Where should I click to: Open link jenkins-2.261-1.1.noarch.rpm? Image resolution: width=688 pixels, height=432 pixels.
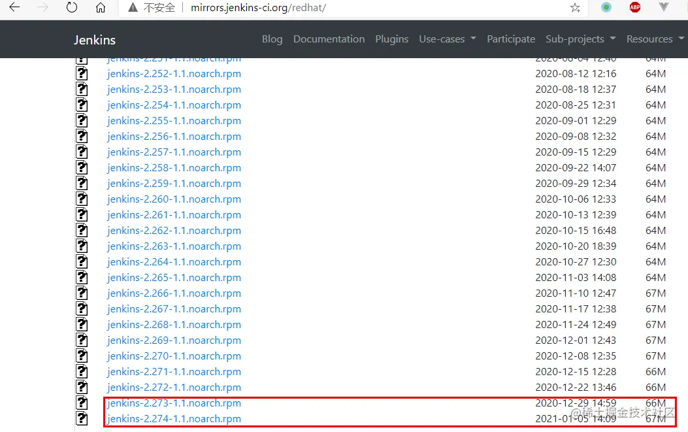coord(174,214)
